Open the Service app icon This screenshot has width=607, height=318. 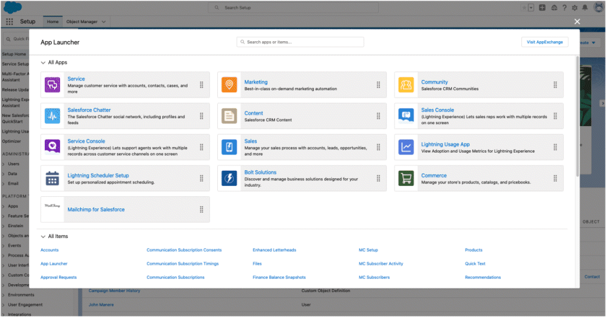click(x=52, y=85)
